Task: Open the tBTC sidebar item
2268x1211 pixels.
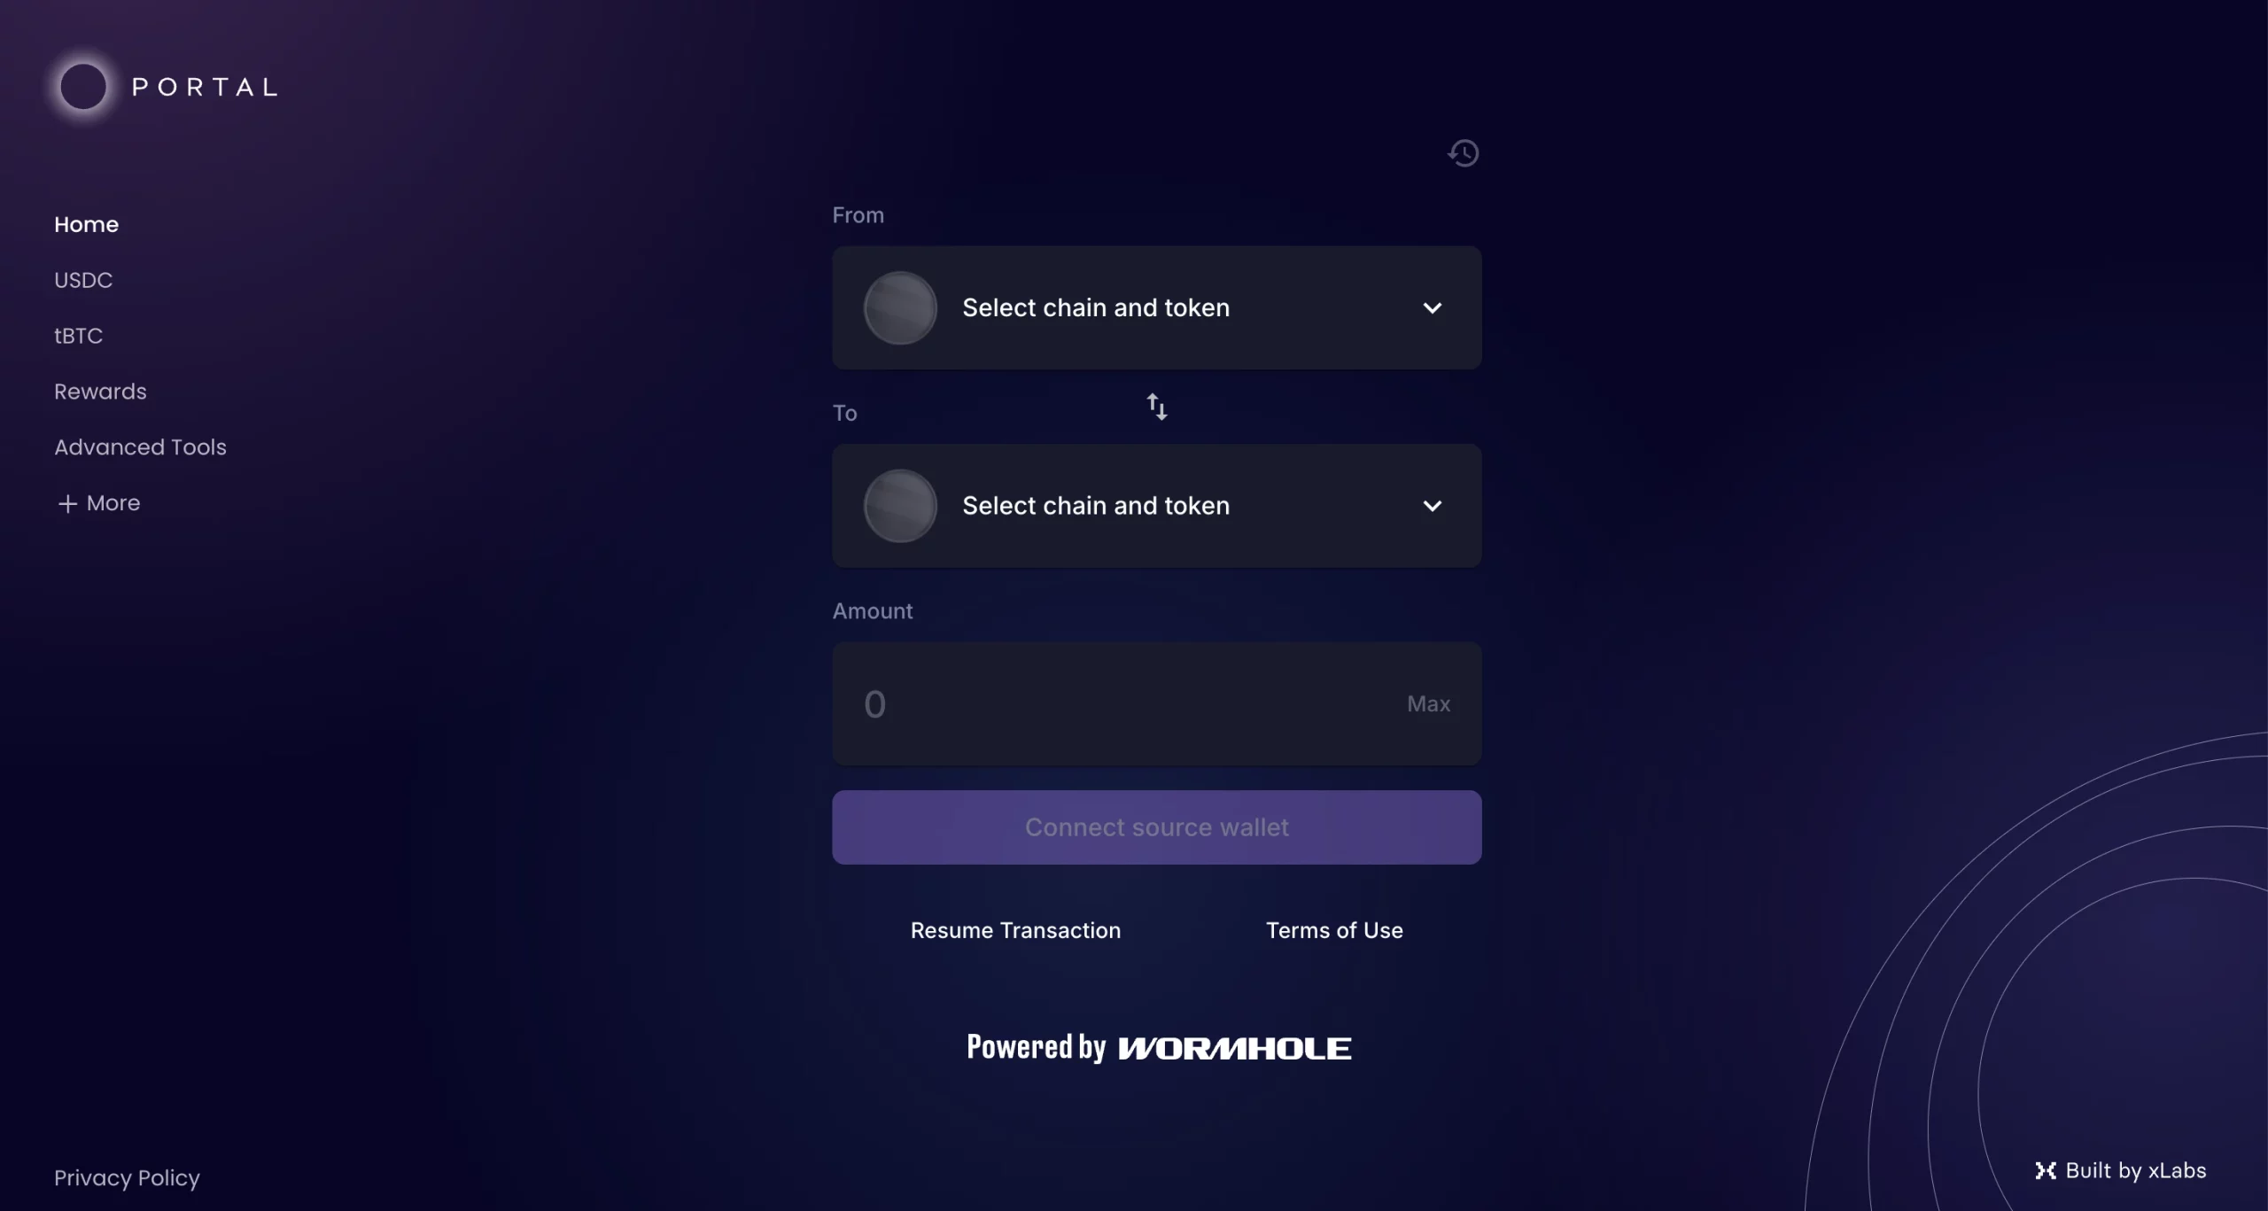Action: pos(79,336)
